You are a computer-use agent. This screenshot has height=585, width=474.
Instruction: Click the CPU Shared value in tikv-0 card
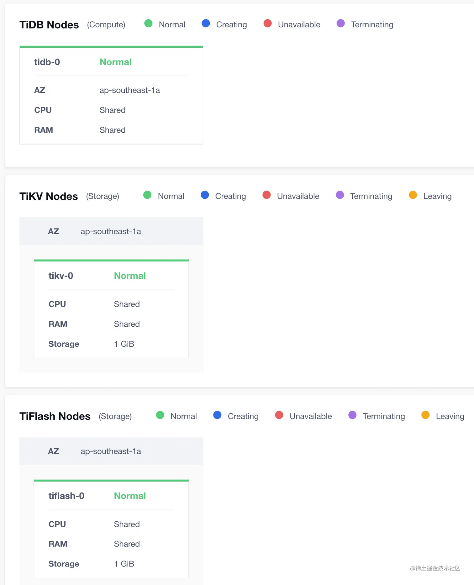(x=127, y=304)
